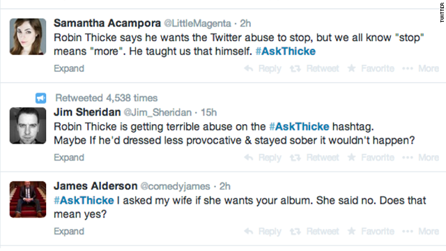Favorite Jim Sheridan's tweet
The image size is (446, 251).
pos(371,158)
